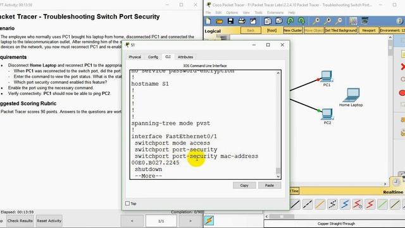405x228 pixels.
Task: Open the Edit menu
Action: [218, 13]
